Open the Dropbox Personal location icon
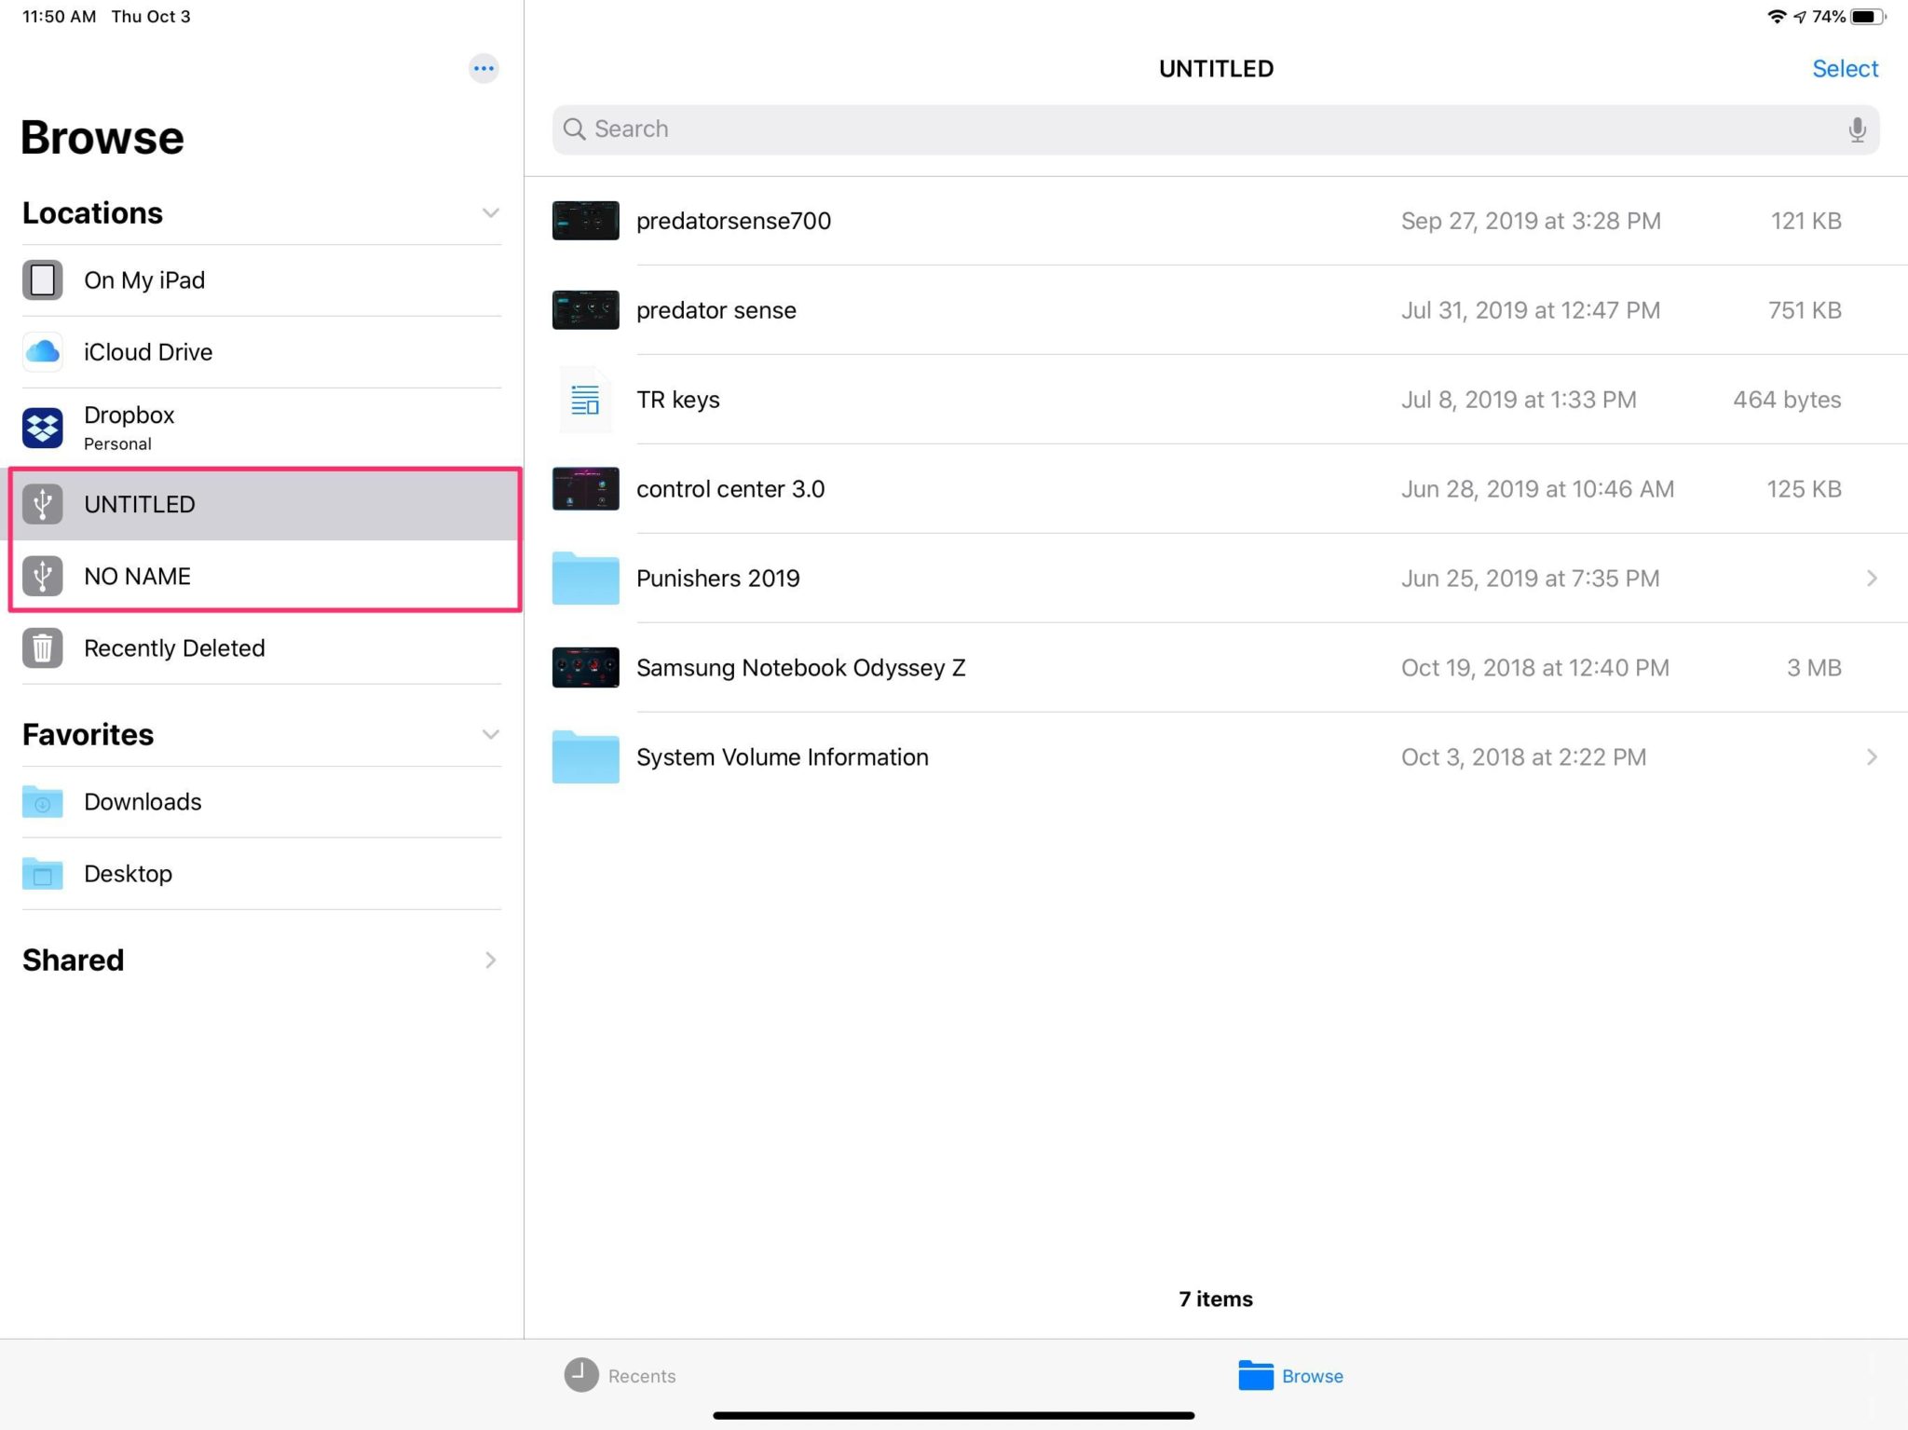Image resolution: width=1908 pixels, height=1430 pixels. 43,428
